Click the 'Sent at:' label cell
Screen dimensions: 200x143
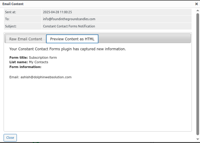(23, 12)
